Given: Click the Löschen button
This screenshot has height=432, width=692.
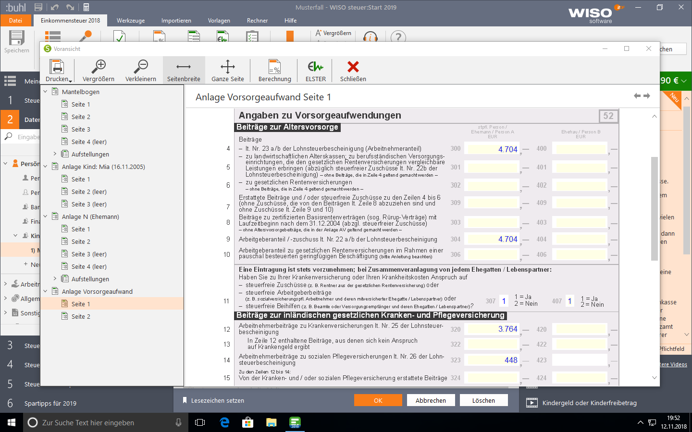Looking at the screenshot, I should coord(483,400).
